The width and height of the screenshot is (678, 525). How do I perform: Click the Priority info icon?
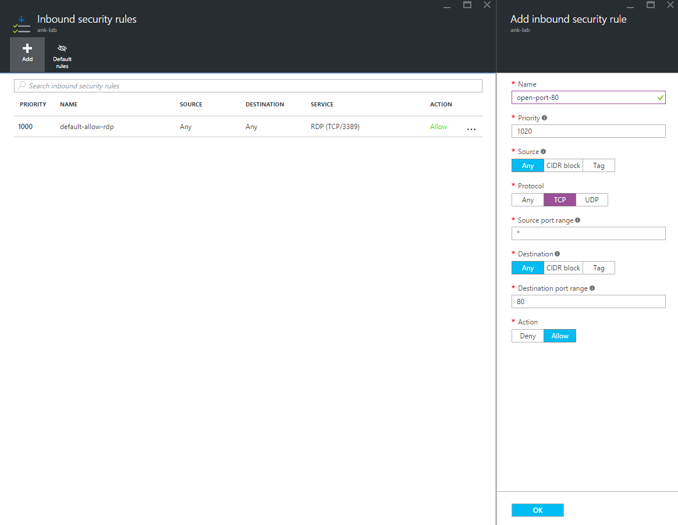(x=544, y=117)
